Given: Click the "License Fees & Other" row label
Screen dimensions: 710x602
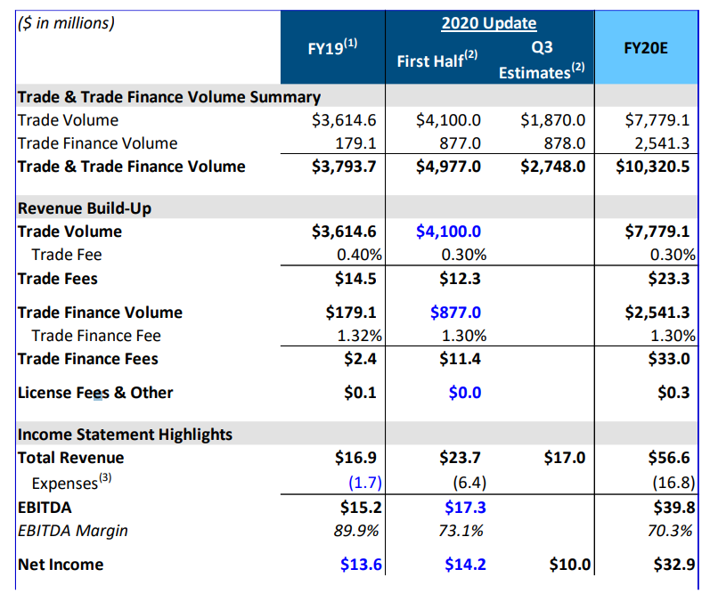Looking at the screenshot, I should (95, 393).
